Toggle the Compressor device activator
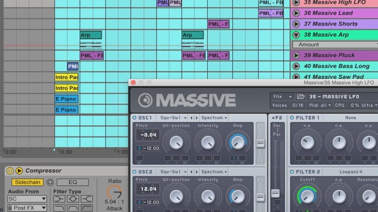 pyautogui.click(x=10, y=171)
